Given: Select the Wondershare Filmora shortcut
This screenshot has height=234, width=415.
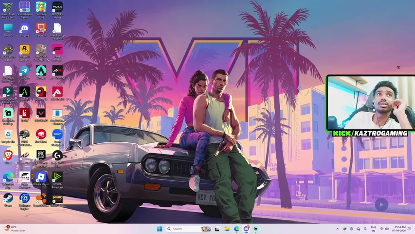Looking at the screenshot, I should click(x=8, y=95).
